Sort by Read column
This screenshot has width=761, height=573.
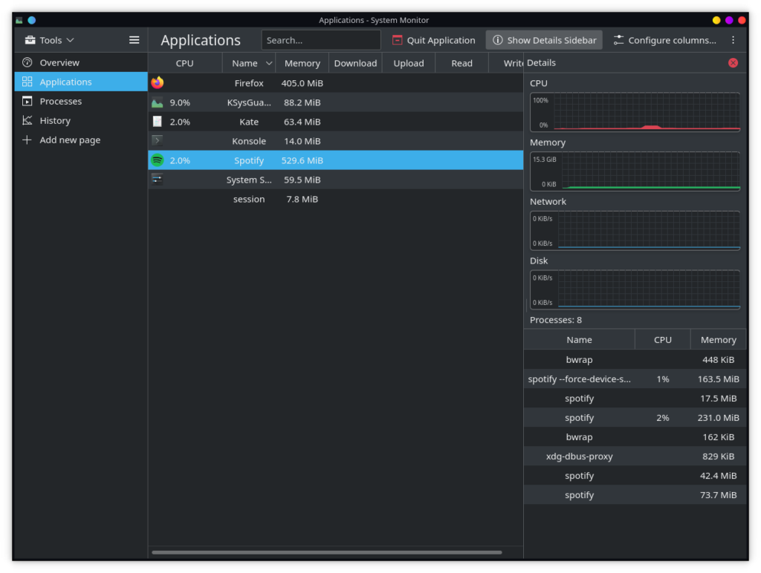462,63
